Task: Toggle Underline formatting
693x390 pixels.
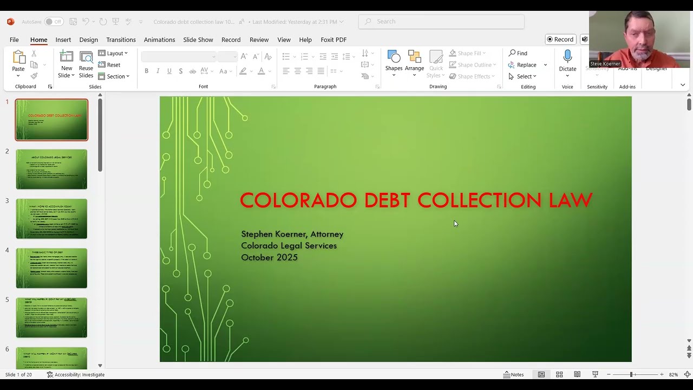Action: click(x=169, y=71)
